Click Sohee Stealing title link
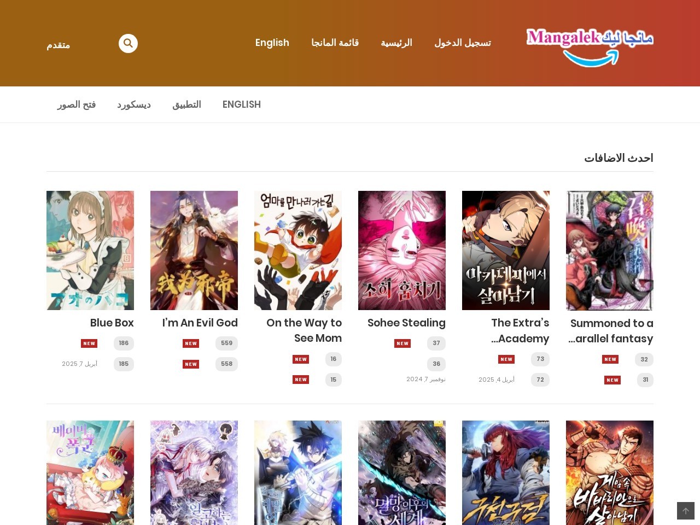The height and width of the screenshot is (525, 700). click(406, 323)
